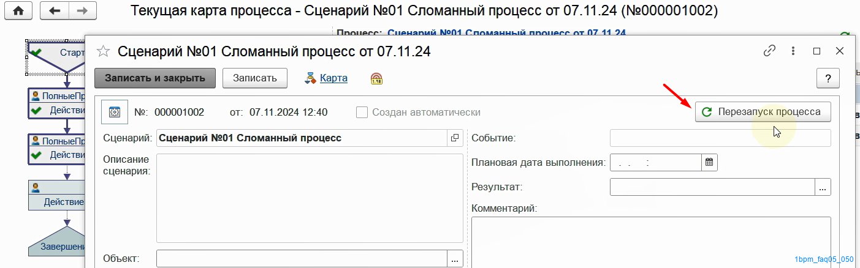Open Результат selection ellipsis button
Screen dimensions: 860x268
pyautogui.click(x=823, y=187)
